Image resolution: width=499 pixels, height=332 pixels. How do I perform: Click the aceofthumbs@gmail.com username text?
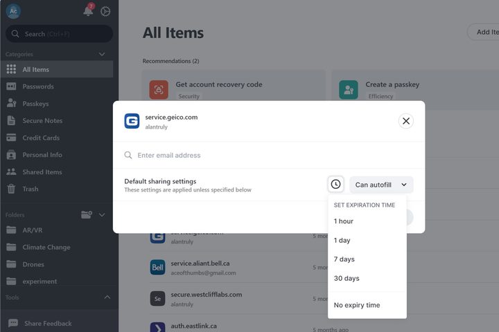click(x=203, y=273)
